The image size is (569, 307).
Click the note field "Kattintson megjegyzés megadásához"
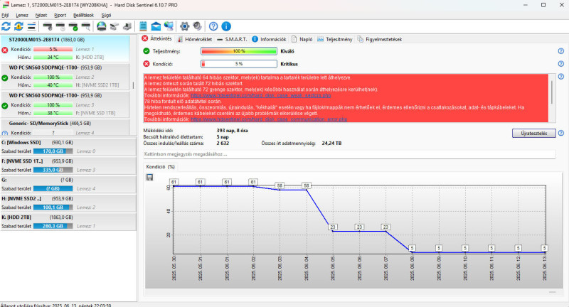[349, 154]
